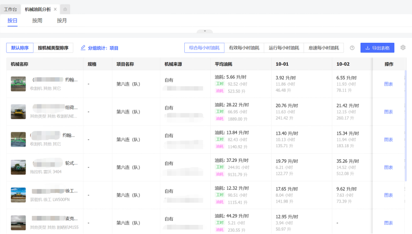Select 默认排序 sorting option
Viewport: 412px width, 234px height.
tap(20, 48)
